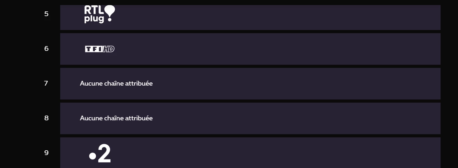The image size is (458, 168).
Task: Click the word plug in RTL logo
Action: 94,19
